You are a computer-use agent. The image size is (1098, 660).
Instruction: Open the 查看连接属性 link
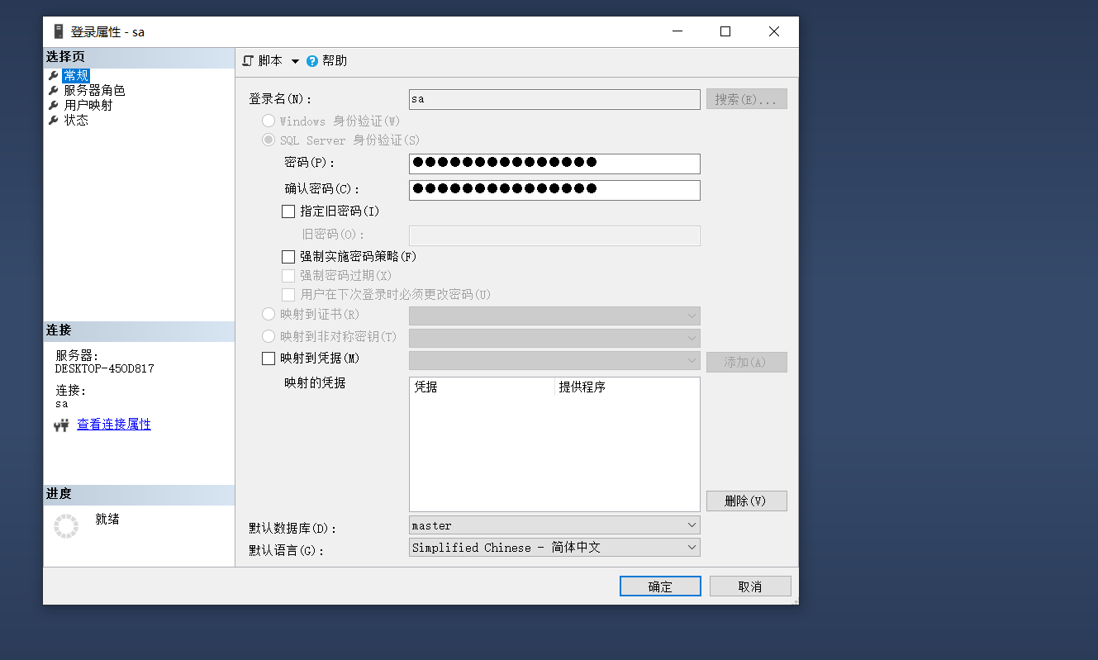[114, 424]
